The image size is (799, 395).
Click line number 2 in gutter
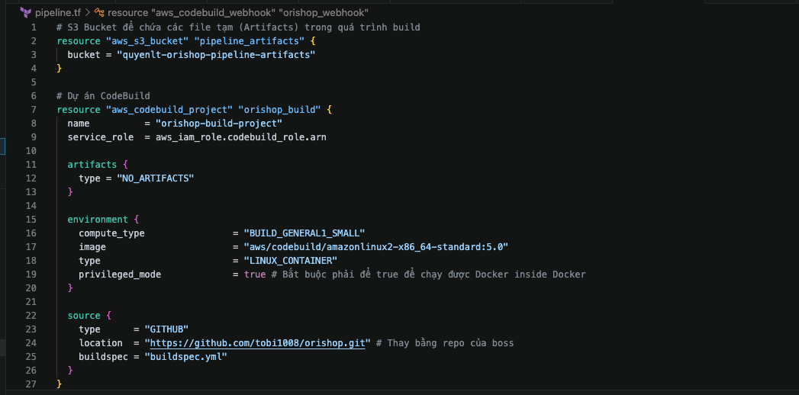[x=34, y=41]
